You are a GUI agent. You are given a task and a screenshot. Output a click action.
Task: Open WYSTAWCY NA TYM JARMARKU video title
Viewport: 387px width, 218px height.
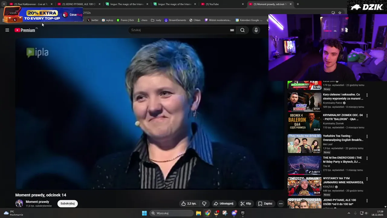343,180
